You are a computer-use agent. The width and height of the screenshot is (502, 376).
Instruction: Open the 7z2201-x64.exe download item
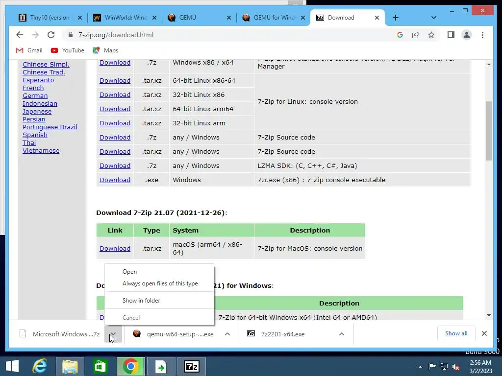[276, 334]
